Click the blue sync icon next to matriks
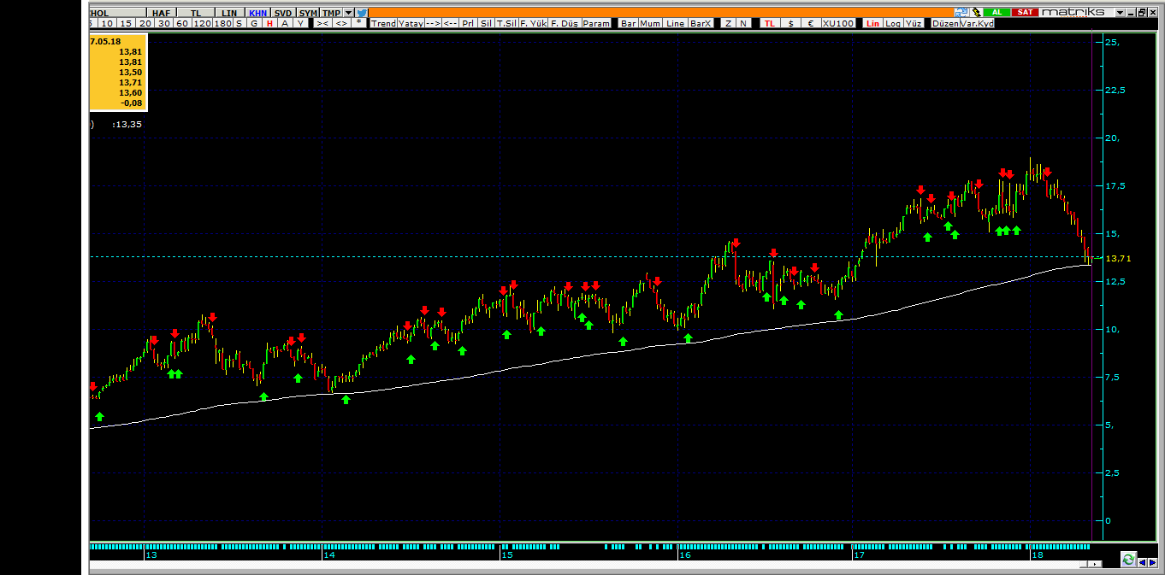 pos(961,12)
